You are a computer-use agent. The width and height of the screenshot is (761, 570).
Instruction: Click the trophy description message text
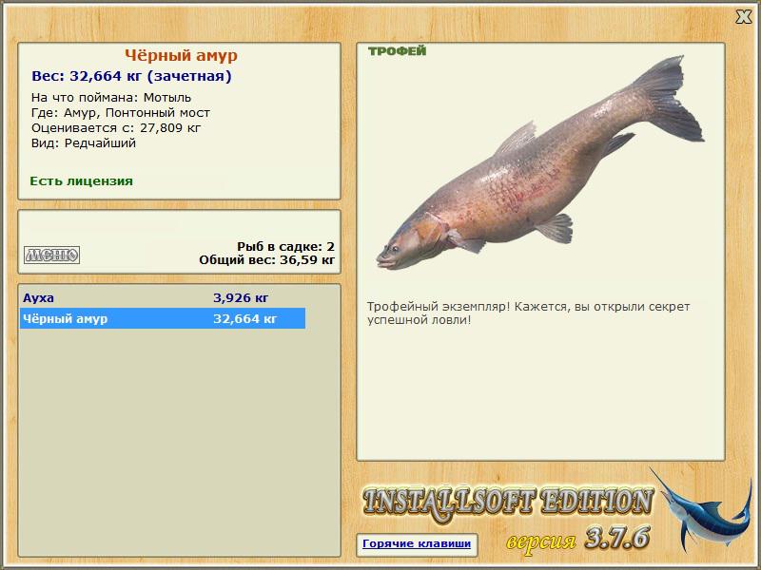click(x=528, y=313)
